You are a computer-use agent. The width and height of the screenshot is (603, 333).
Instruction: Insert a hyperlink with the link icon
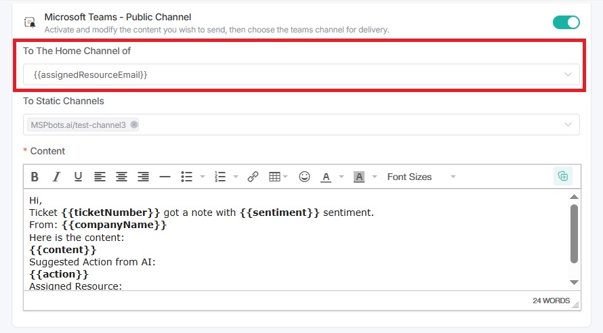coord(253,177)
